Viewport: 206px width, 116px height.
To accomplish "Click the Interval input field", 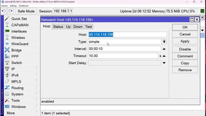I will click(x=125, y=49).
